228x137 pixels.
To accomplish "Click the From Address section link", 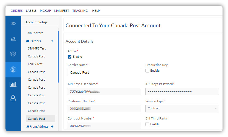I will tap(39, 127).
